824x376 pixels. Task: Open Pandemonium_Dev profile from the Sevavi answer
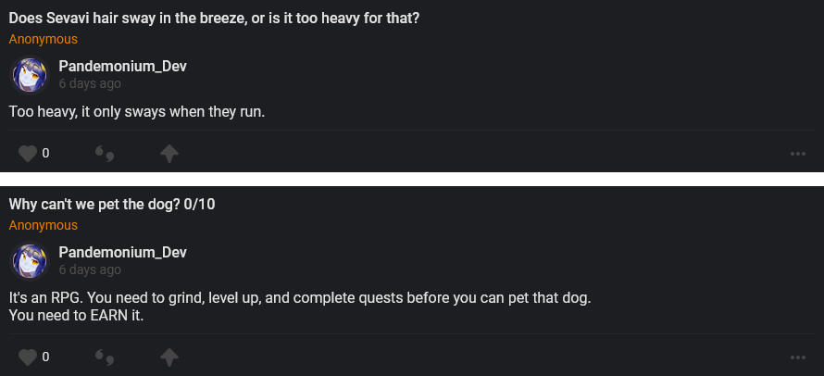pos(123,67)
